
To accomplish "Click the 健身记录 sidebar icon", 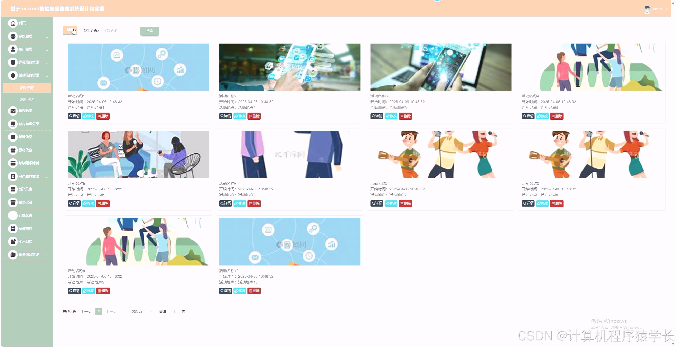I will pyautogui.click(x=13, y=202).
